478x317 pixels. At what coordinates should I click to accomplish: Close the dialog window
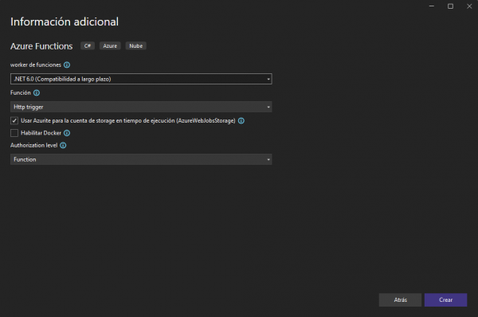click(x=469, y=6)
